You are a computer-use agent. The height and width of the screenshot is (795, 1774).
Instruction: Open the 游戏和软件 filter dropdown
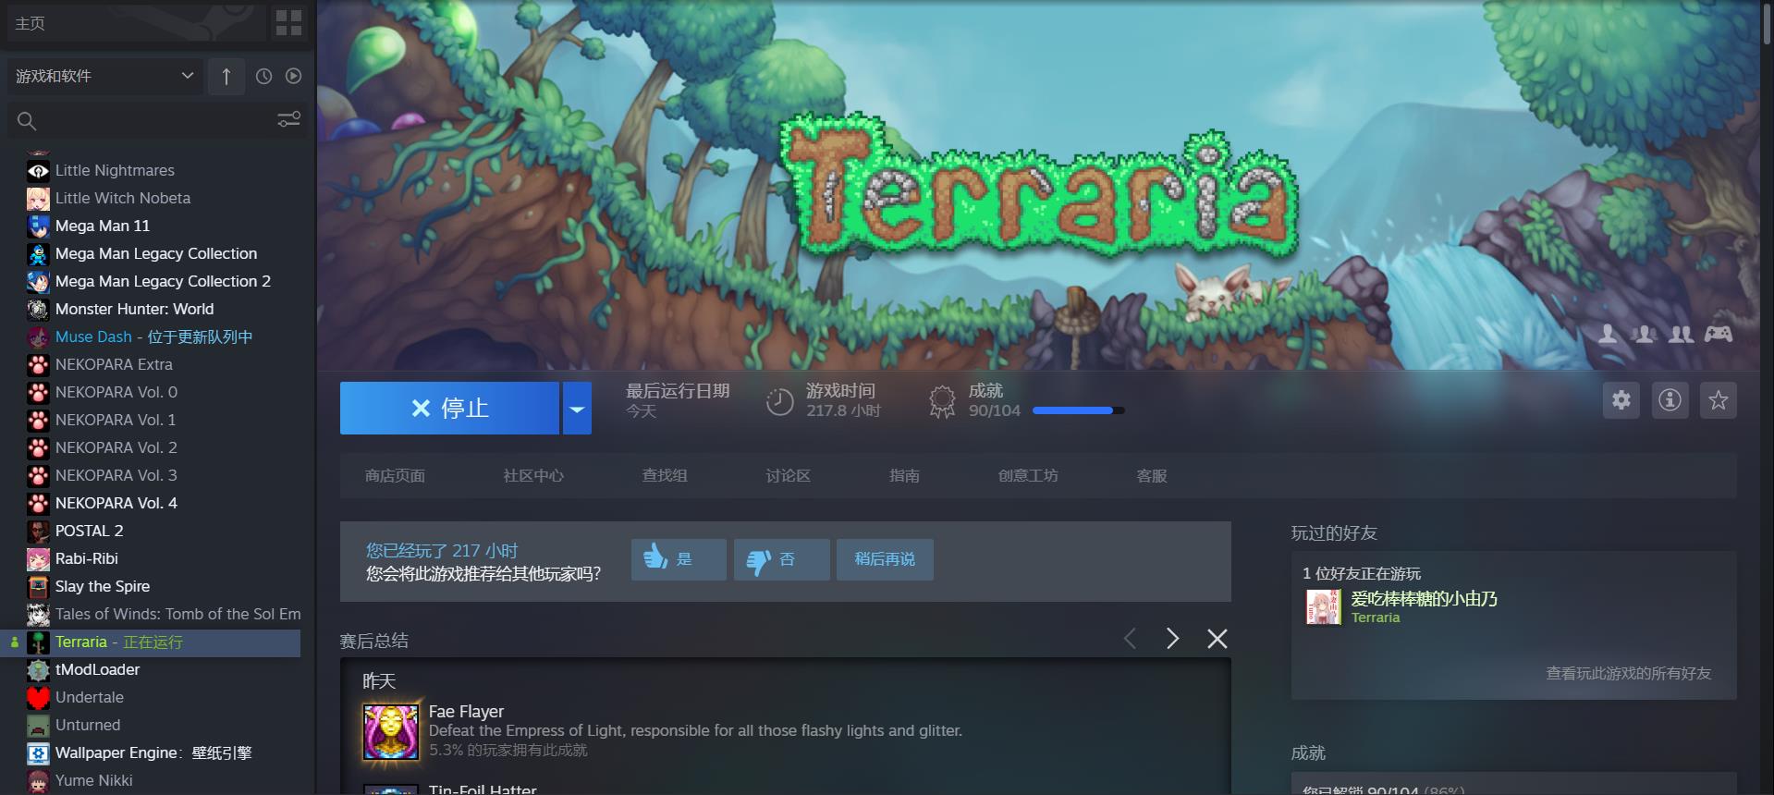(105, 76)
